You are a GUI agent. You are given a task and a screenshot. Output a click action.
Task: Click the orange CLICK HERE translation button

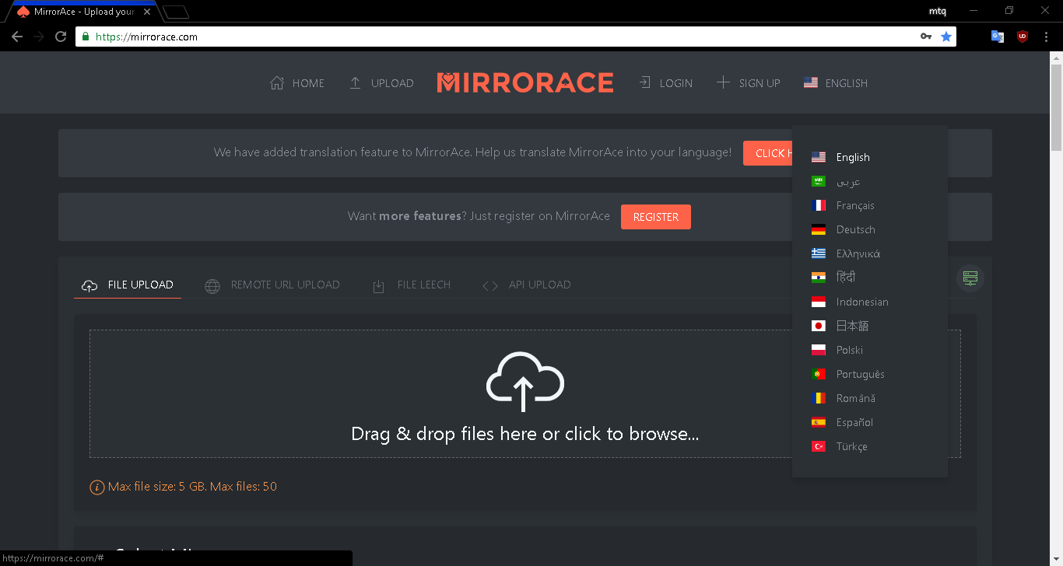pyautogui.click(x=767, y=153)
